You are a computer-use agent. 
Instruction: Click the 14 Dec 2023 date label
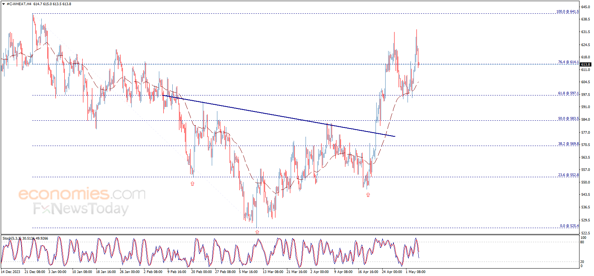pos(11,272)
